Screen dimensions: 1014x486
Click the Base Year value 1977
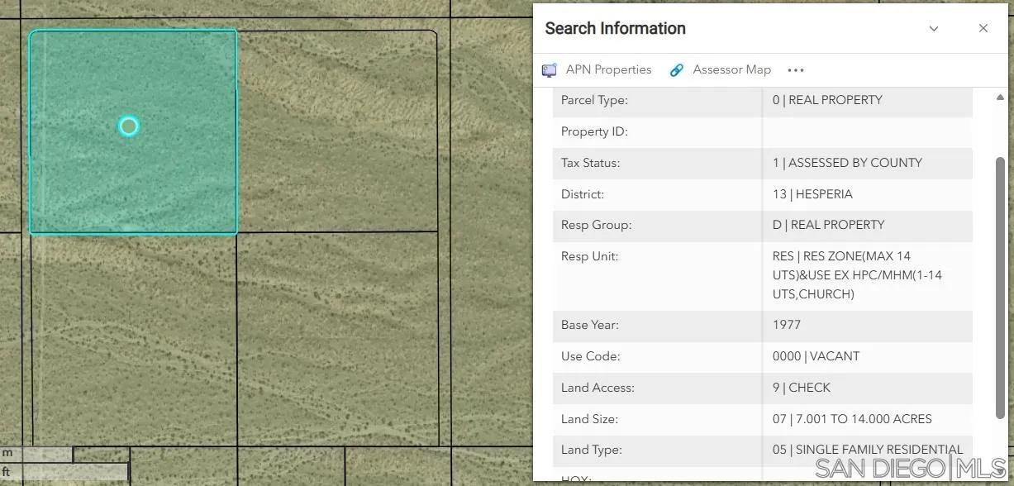pos(787,325)
